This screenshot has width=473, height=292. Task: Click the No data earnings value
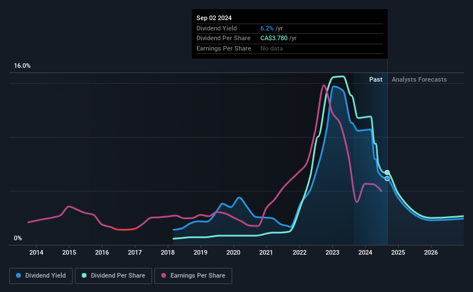271,48
